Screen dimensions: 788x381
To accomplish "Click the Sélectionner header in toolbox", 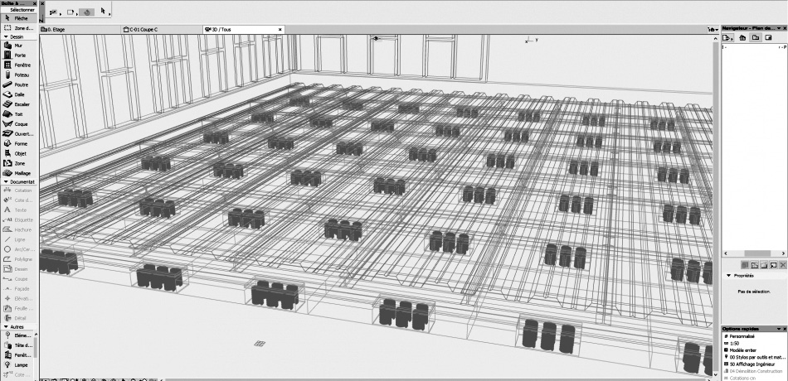I will tap(18, 10).
